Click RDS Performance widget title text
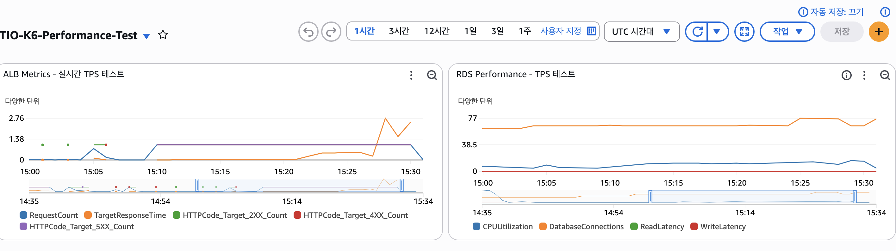 (x=516, y=74)
